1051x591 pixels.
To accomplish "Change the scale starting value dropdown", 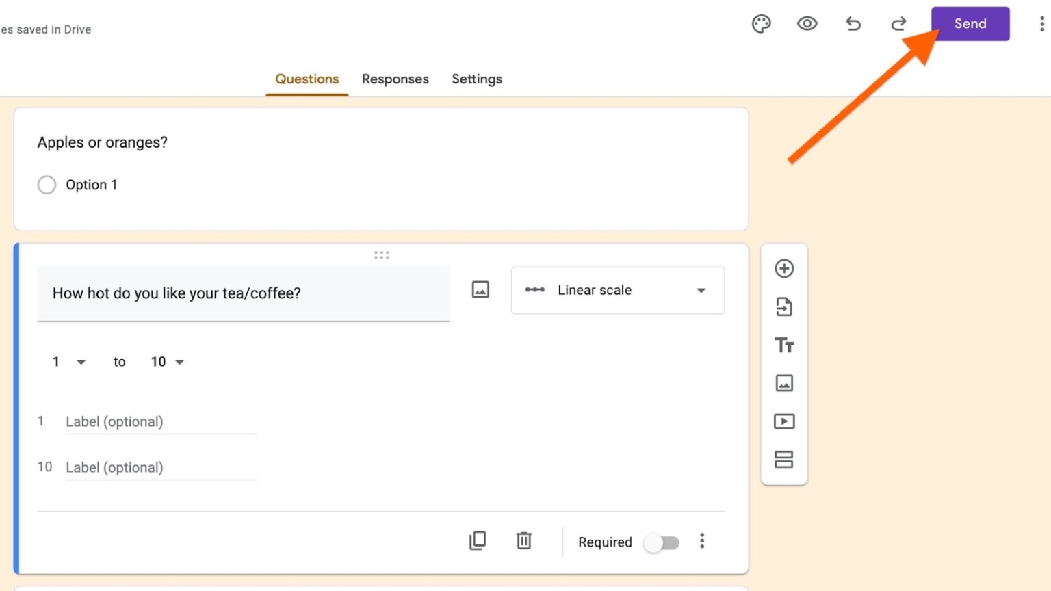I will (x=68, y=362).
